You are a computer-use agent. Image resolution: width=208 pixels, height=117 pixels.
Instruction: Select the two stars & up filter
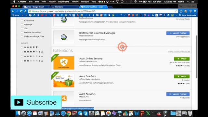click(22, 61)
